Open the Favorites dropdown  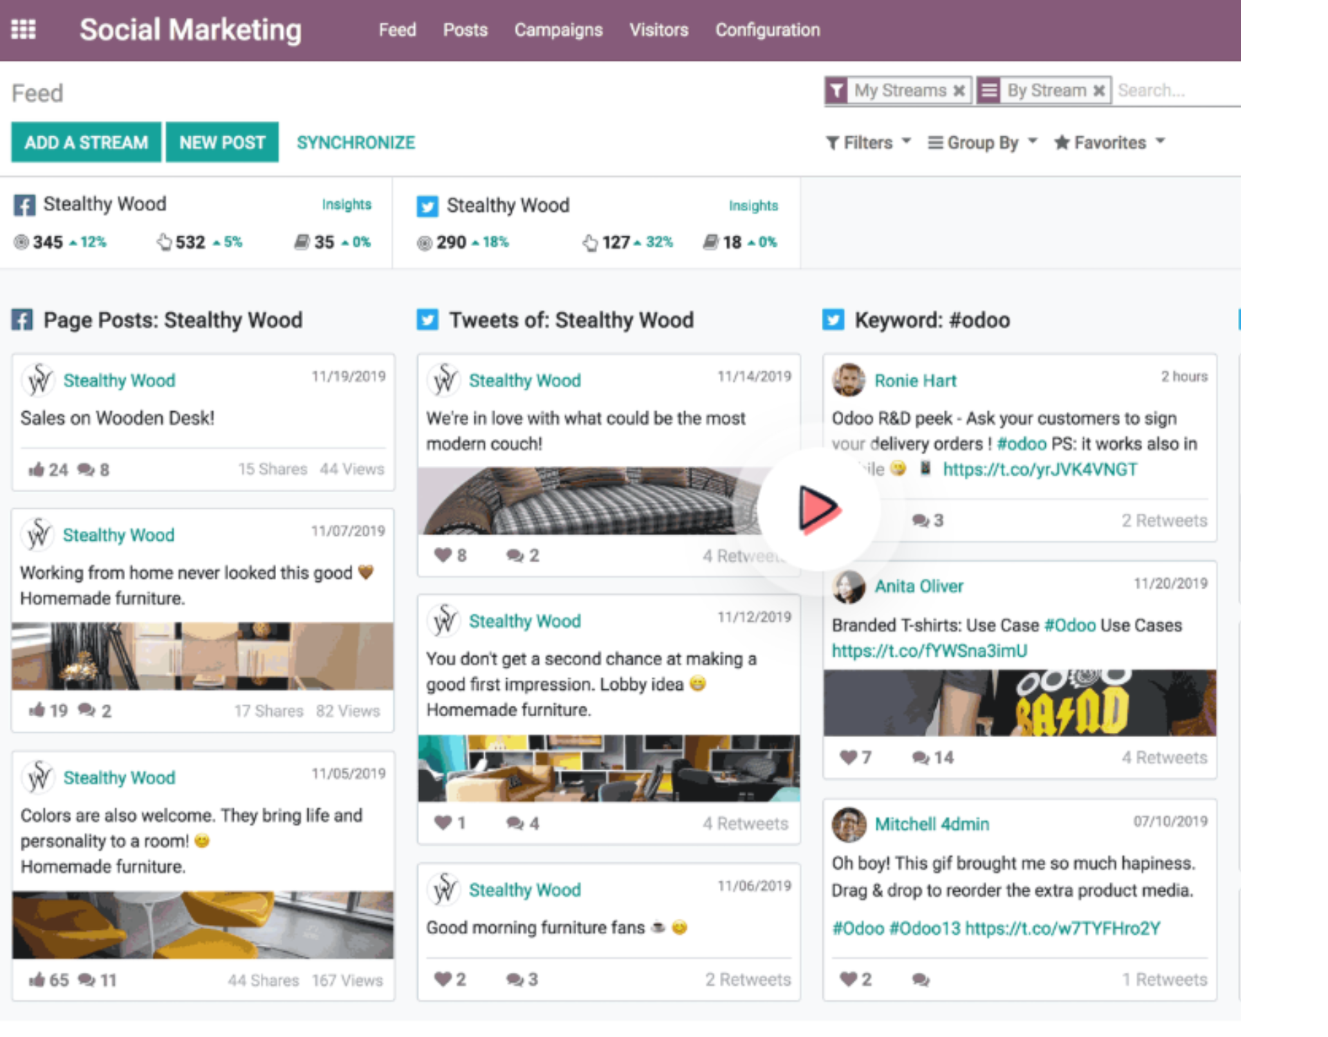coord(1109,142)
